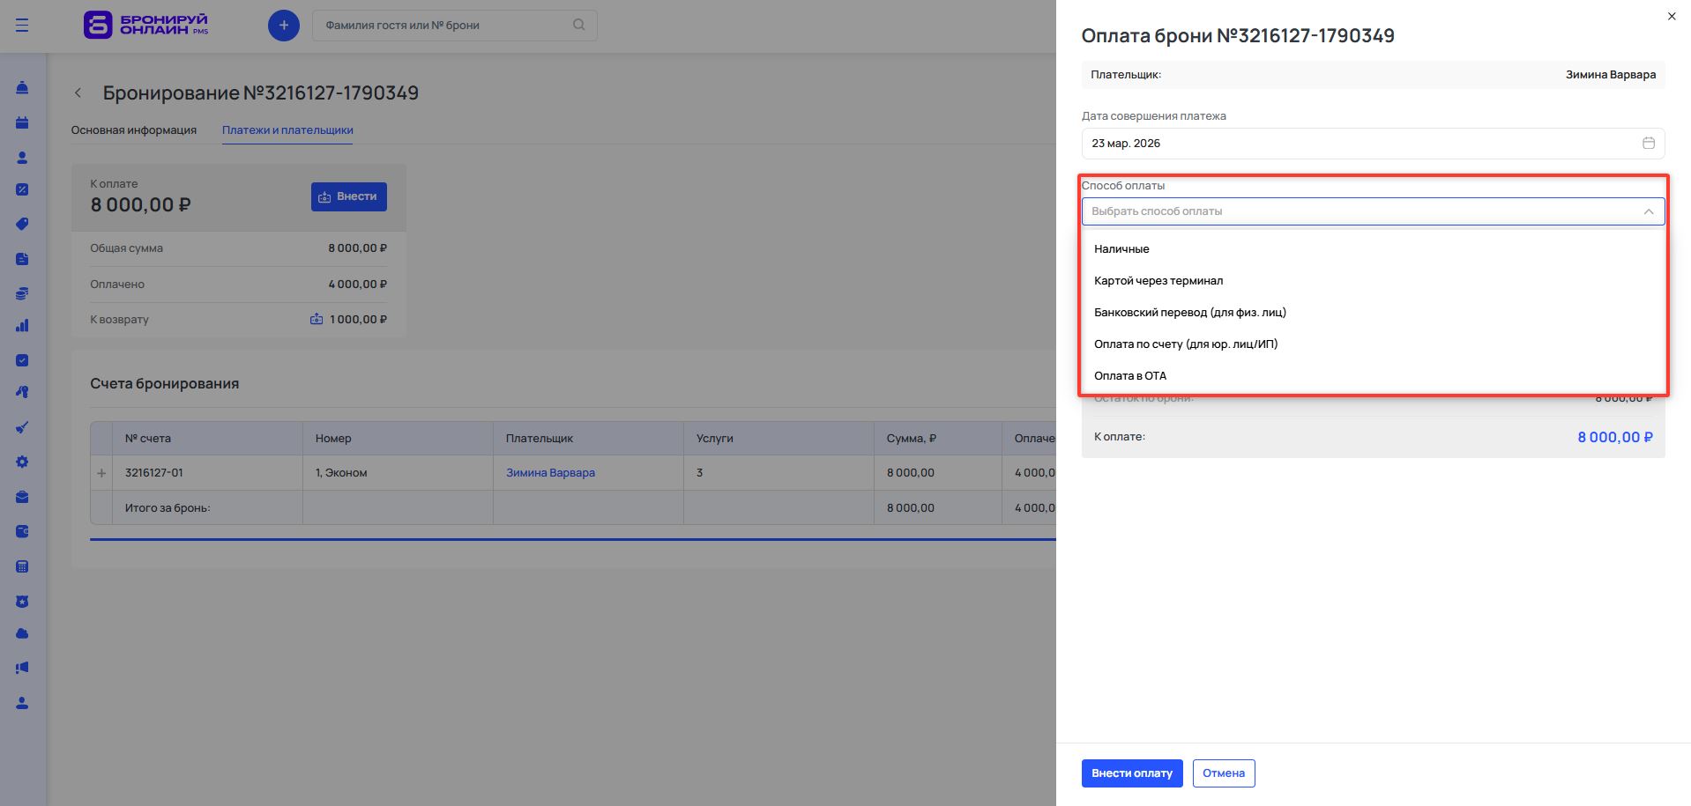
Task: Select 'Картой через терминал' option
Action: (x=1158, y=281)
